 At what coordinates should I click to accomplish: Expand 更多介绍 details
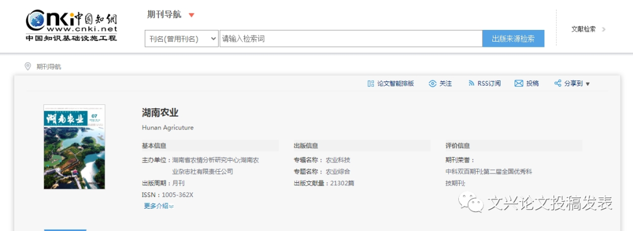tap(159, 206)
